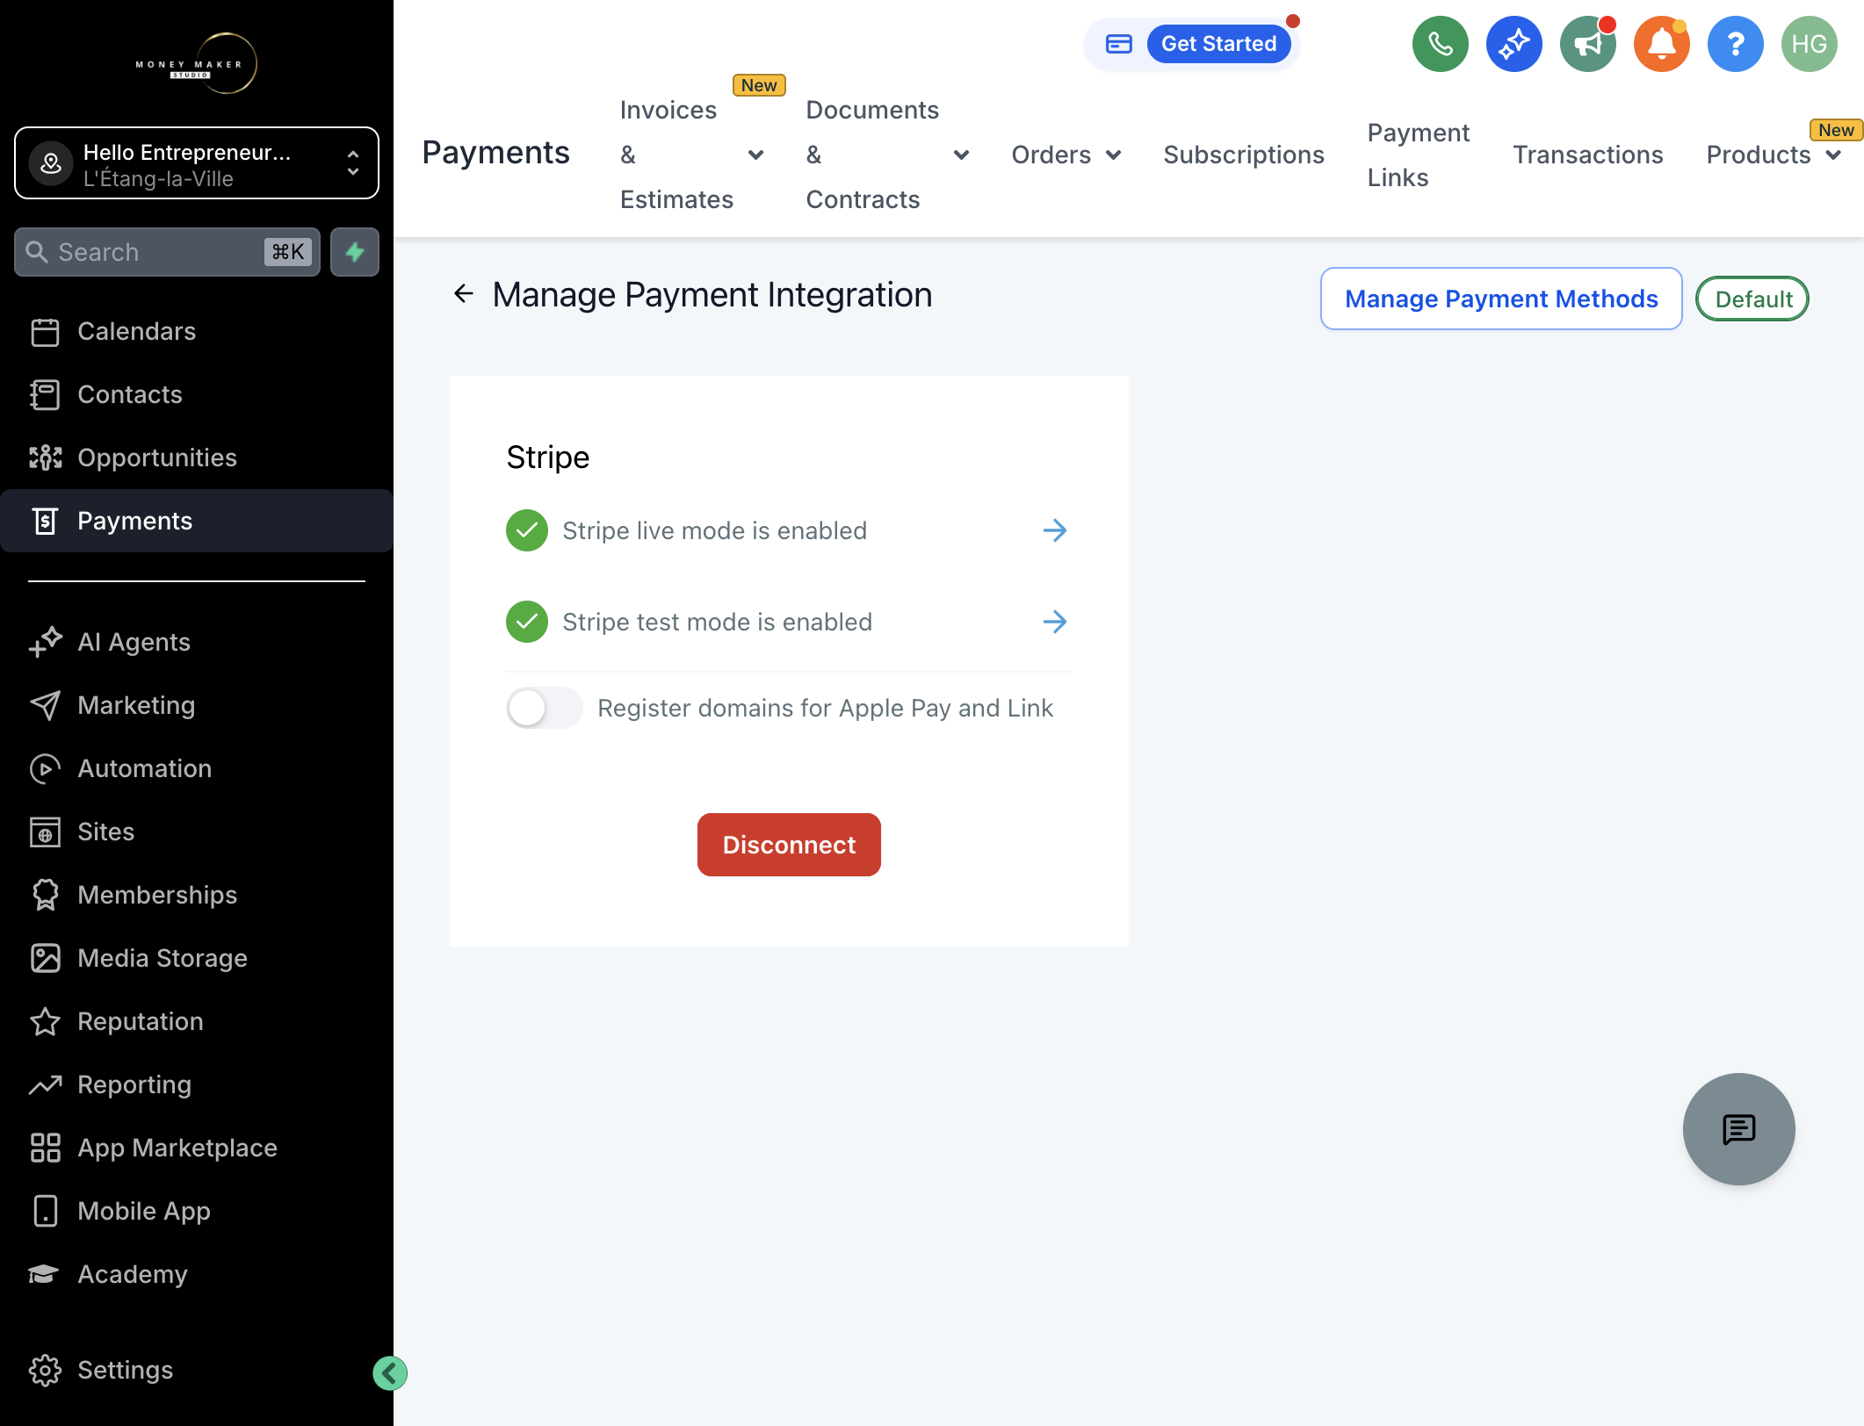The image size is (1864, 1426).
Task: Open Memberships in the sidebar
Action: (x=197, y=895)
